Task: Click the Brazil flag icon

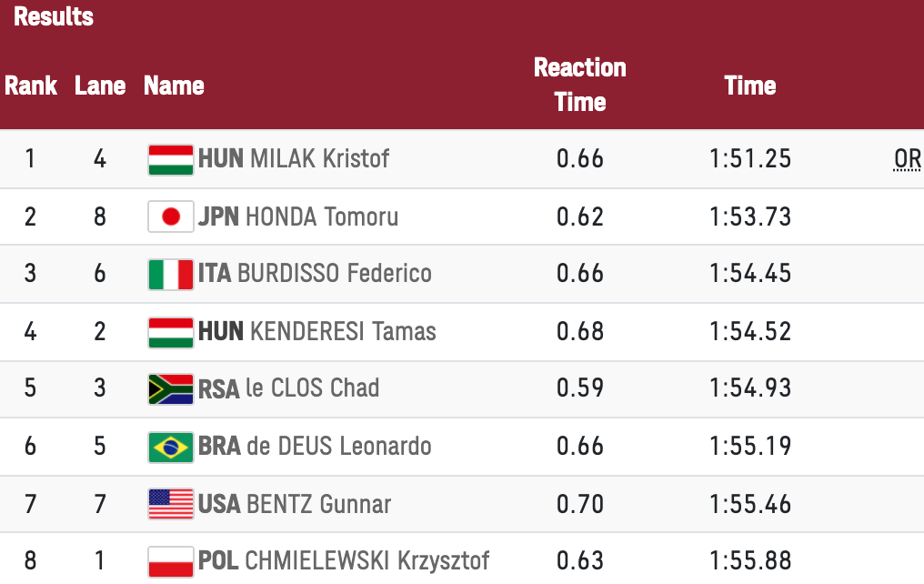Action: pyautogui.click(x=170, y=448)
